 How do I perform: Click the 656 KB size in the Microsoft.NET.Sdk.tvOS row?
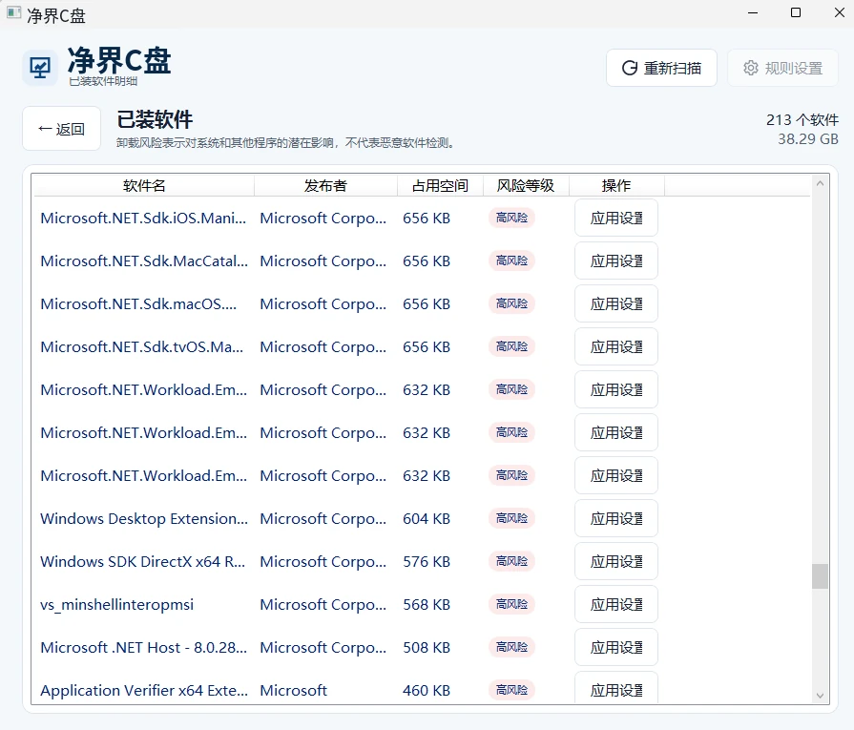(427, 347)
